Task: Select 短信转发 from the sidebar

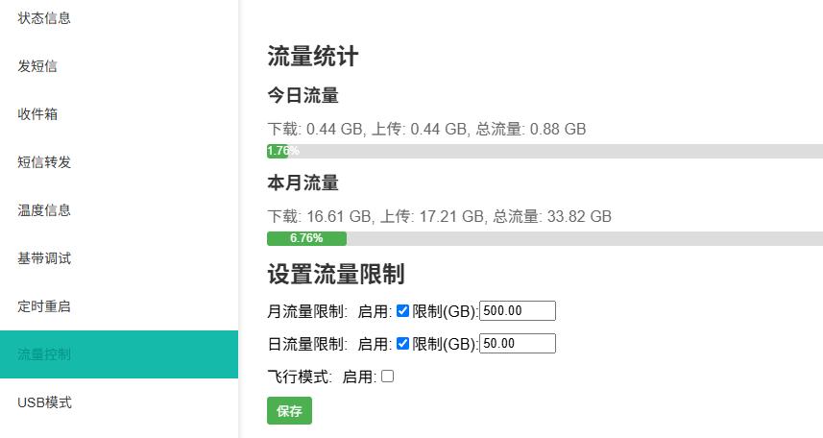Action: tap(119, 162)
